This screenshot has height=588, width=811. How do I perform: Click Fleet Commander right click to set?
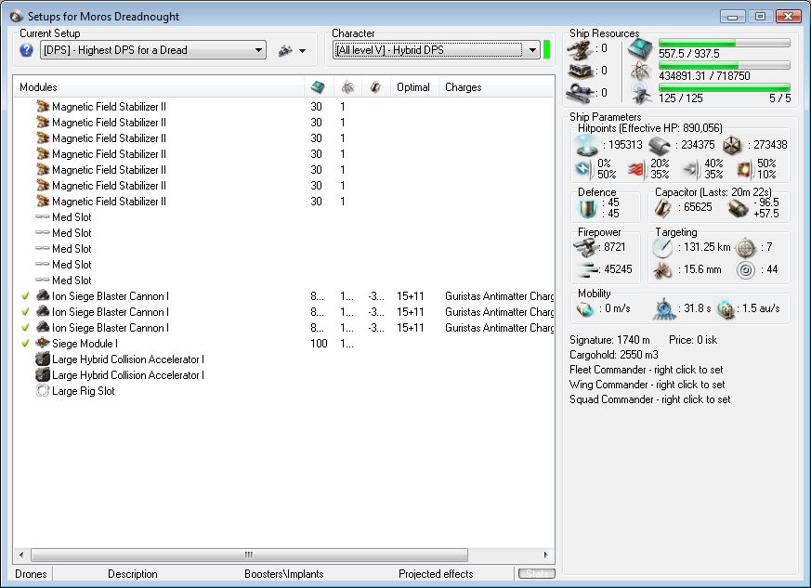point(646,370)
